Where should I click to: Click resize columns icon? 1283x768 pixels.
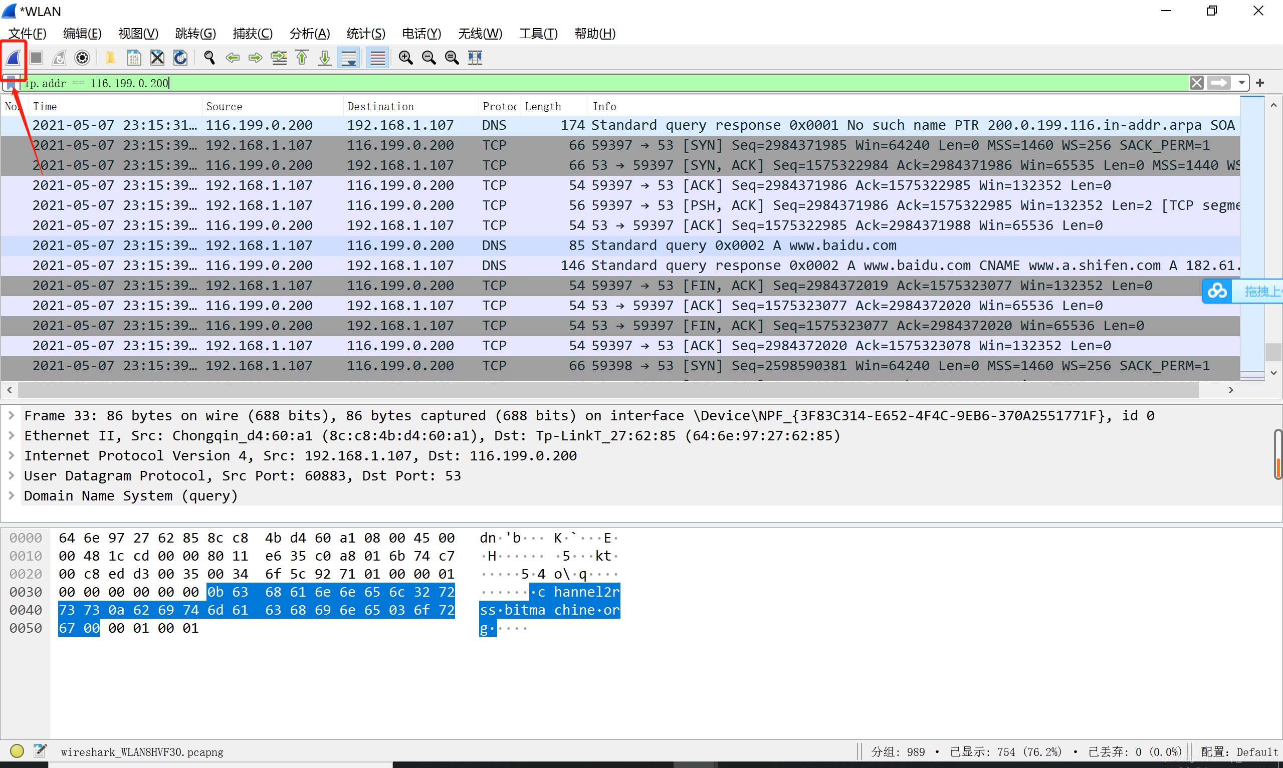tap(475, 58)
